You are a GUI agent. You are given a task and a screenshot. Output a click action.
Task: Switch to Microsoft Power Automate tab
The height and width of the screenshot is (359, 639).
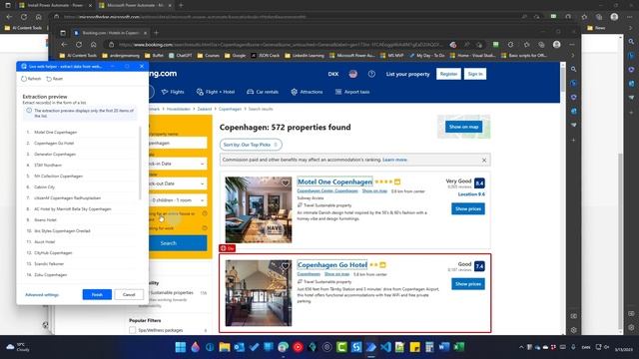point(135,5)
